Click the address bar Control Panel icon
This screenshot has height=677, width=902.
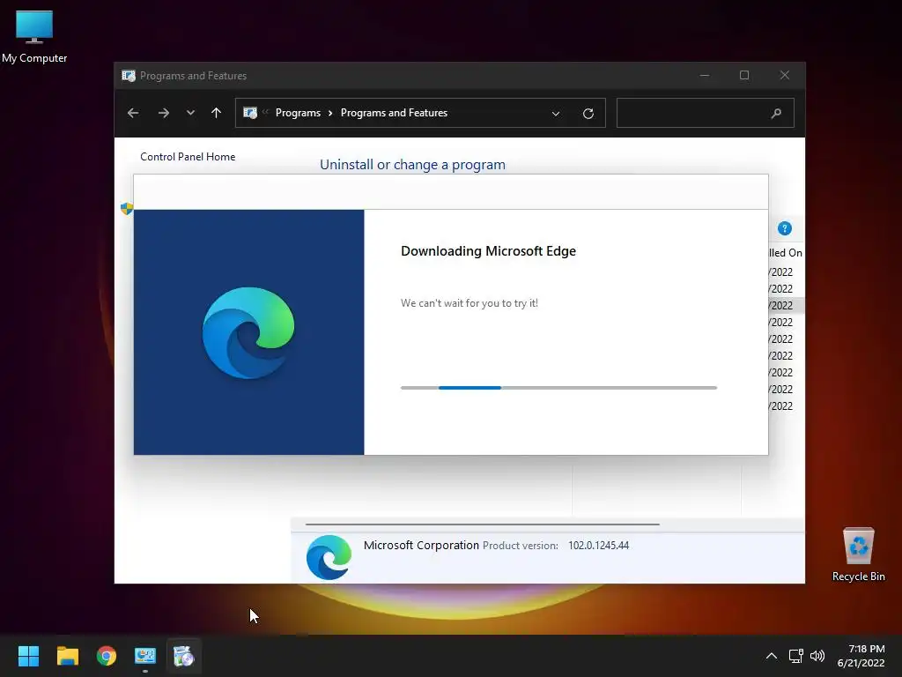coord(250,113)
